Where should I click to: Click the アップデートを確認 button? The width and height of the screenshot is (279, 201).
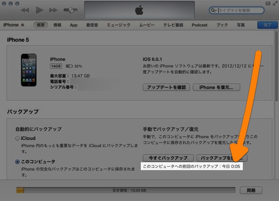[x=167, y=87]
